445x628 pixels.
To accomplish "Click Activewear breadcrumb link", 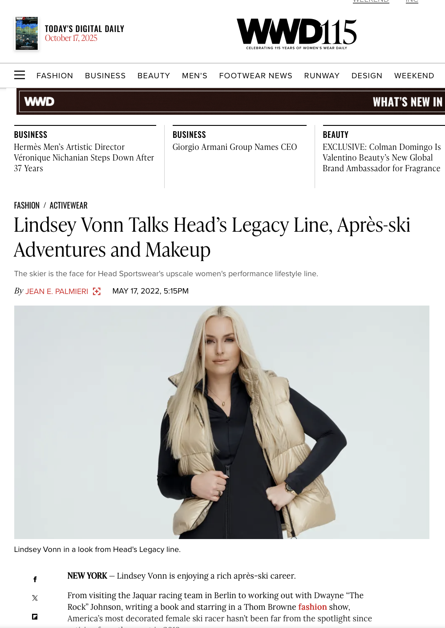I will tap(69, 205).
